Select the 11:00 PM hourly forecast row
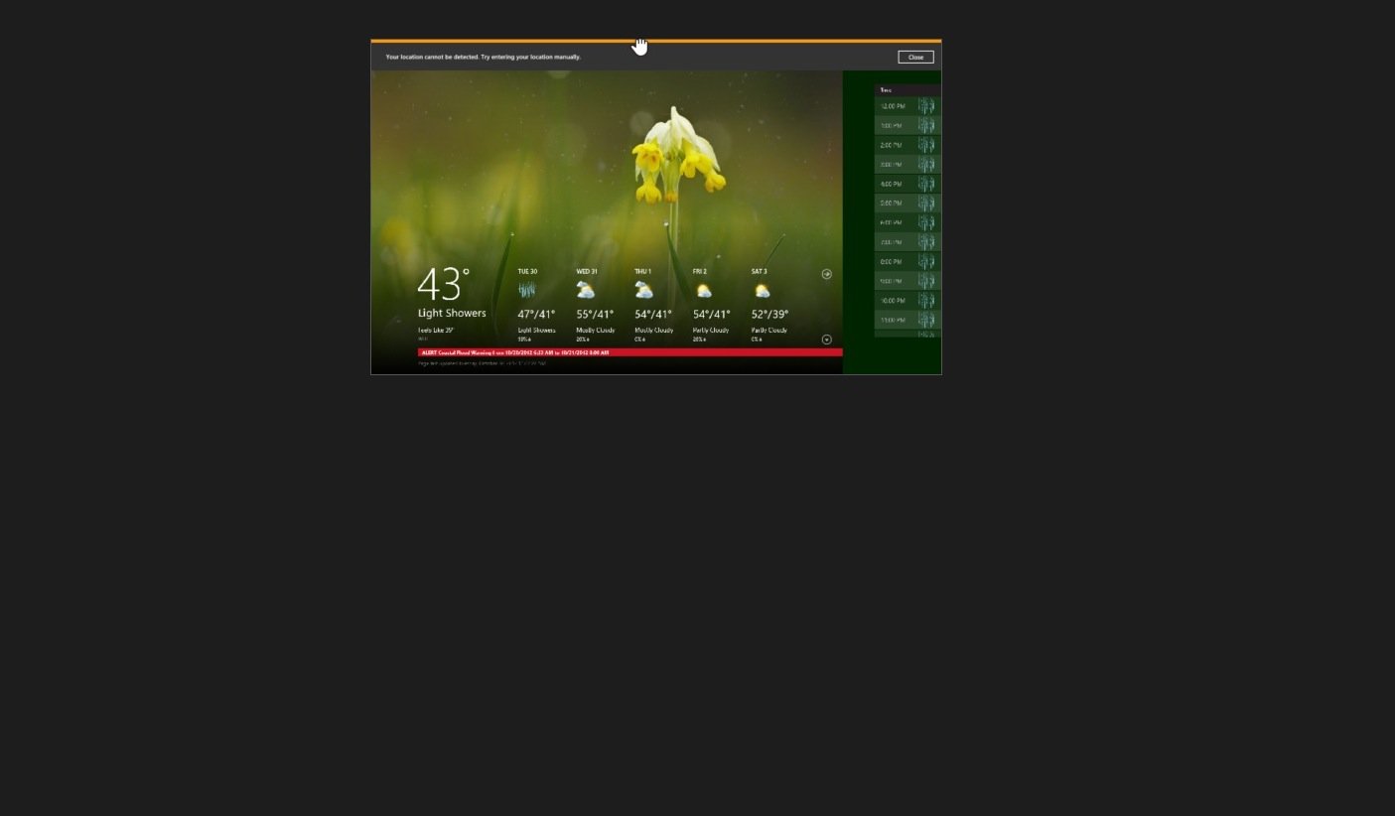Image resolution: width=1395 pixels, height=816 pixels. [x=907, y=320]
